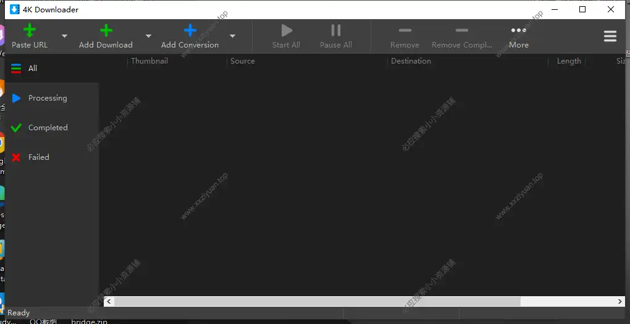Click the Ready status bar text
This screenshot has height=324, width=630.
click(x=19, y=313)
